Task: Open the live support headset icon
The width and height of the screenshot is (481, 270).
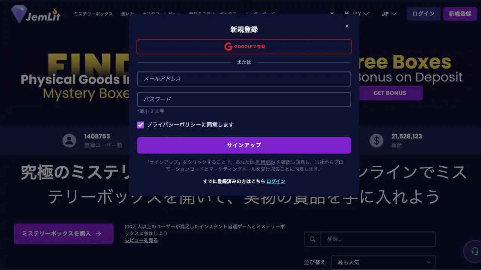Action: 475,251
